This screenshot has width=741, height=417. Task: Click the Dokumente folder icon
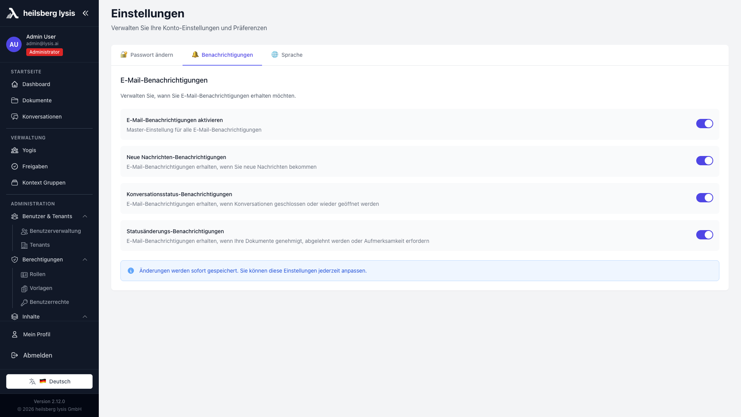(x=15, y=100)
